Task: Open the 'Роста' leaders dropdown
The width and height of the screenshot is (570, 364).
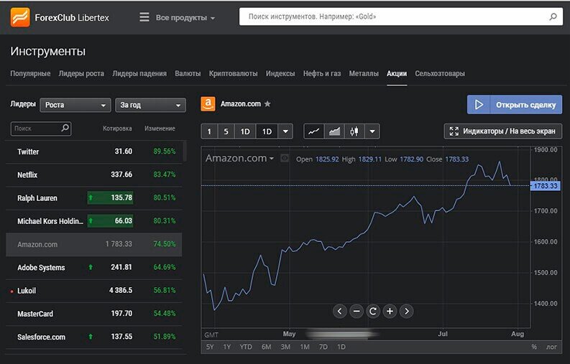Action: 75,105
